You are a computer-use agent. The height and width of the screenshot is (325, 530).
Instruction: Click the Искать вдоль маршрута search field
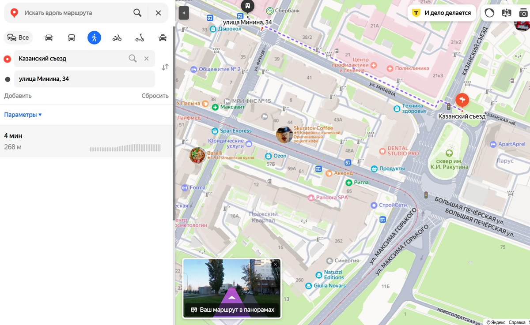75,13
